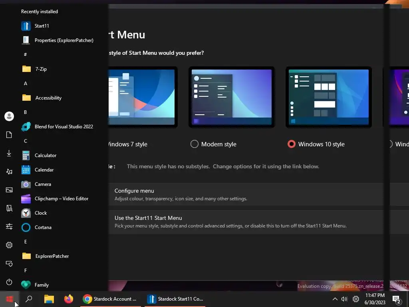Open Music from Start sidebar
This screenshot has height=307, width=409.
9,171
